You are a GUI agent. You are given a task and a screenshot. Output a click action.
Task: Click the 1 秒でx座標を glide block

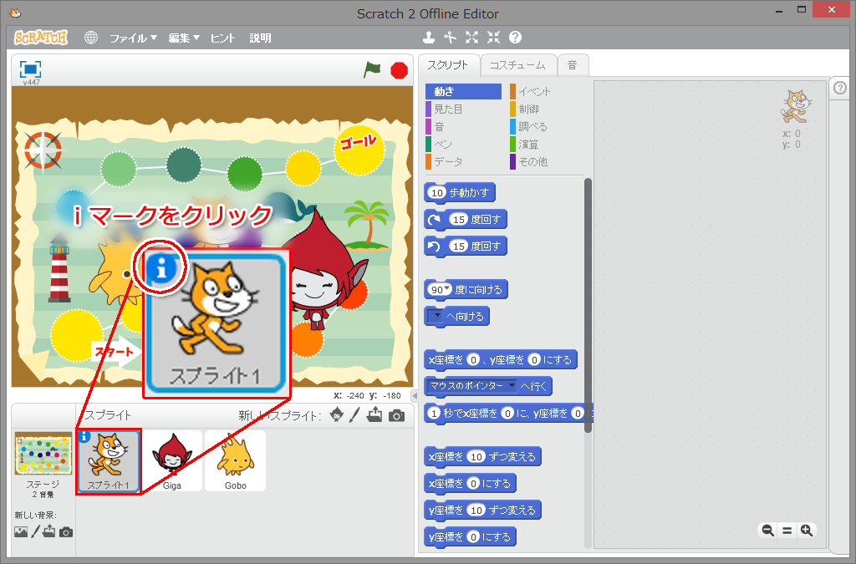pos(508,413)
